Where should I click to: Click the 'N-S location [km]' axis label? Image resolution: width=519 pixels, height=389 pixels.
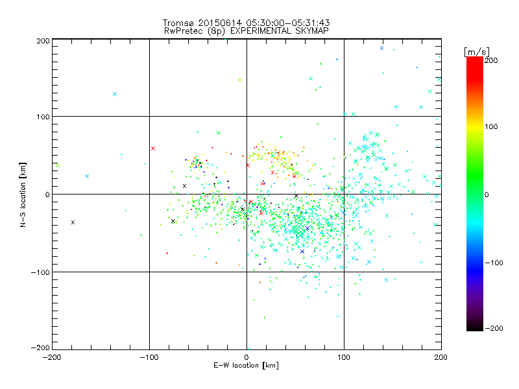(23, 194)
